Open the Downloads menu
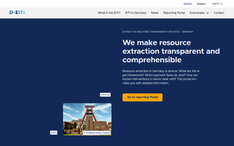The height and width of the screenshot is (146, 234). pyautogui.click(x=197, y=13)
